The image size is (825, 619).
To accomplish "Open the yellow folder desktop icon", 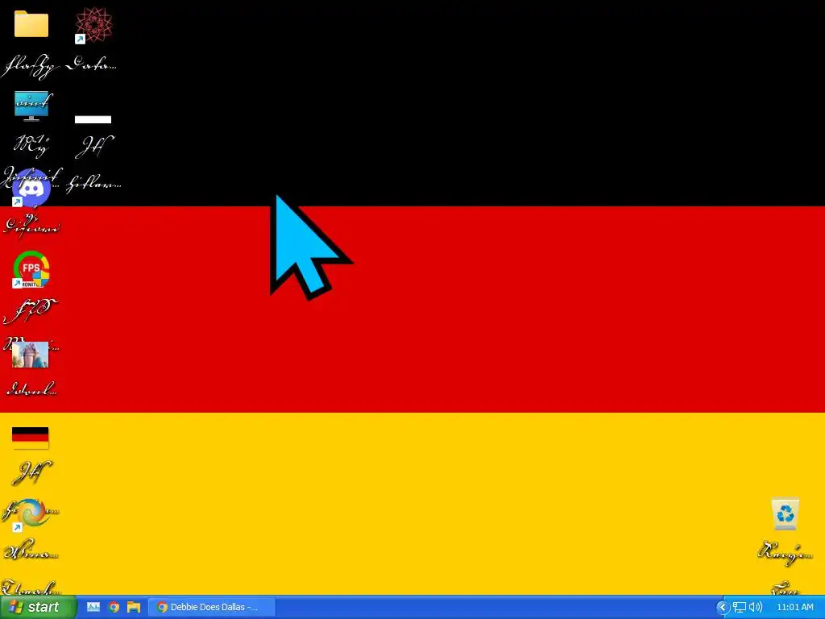I will click(31, 24).
